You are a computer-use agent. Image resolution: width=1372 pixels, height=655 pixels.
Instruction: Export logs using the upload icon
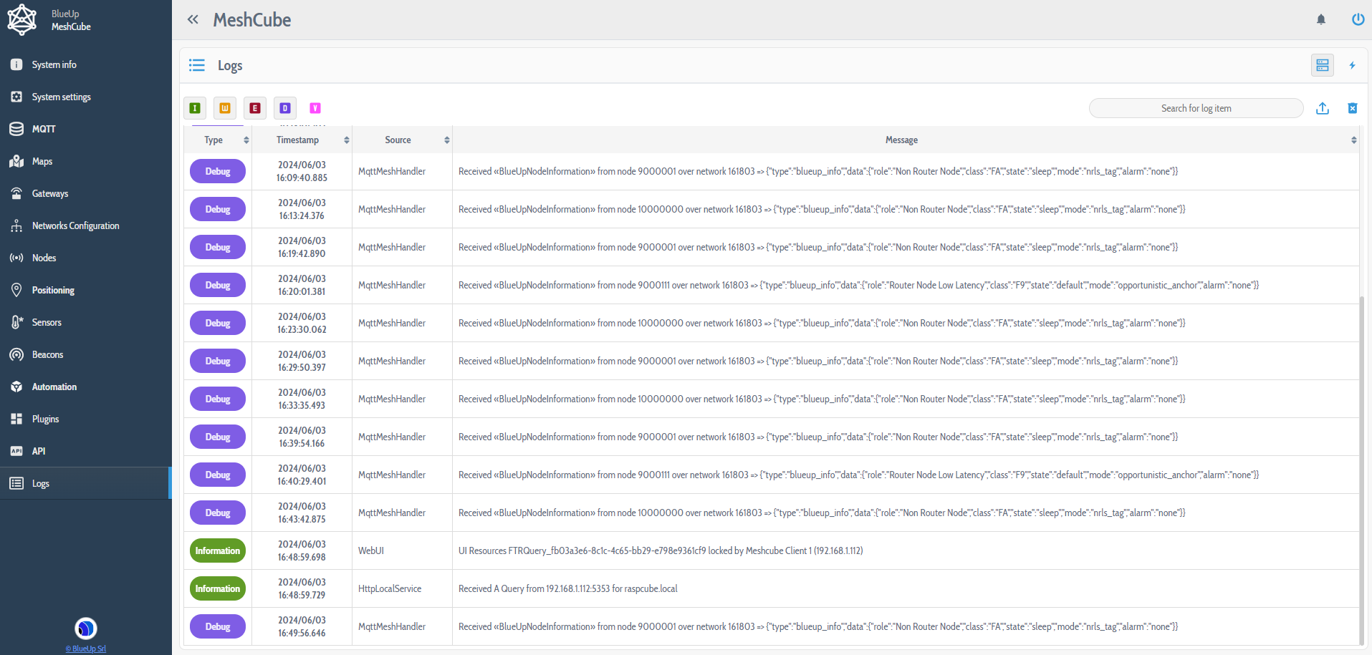(1323, 108)
